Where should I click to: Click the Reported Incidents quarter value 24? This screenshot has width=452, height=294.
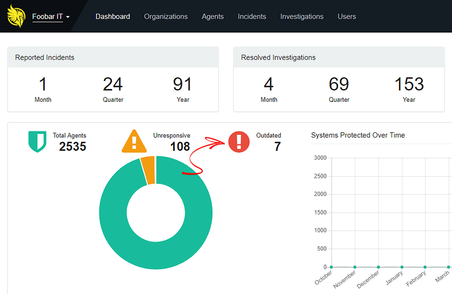[113, 84]
